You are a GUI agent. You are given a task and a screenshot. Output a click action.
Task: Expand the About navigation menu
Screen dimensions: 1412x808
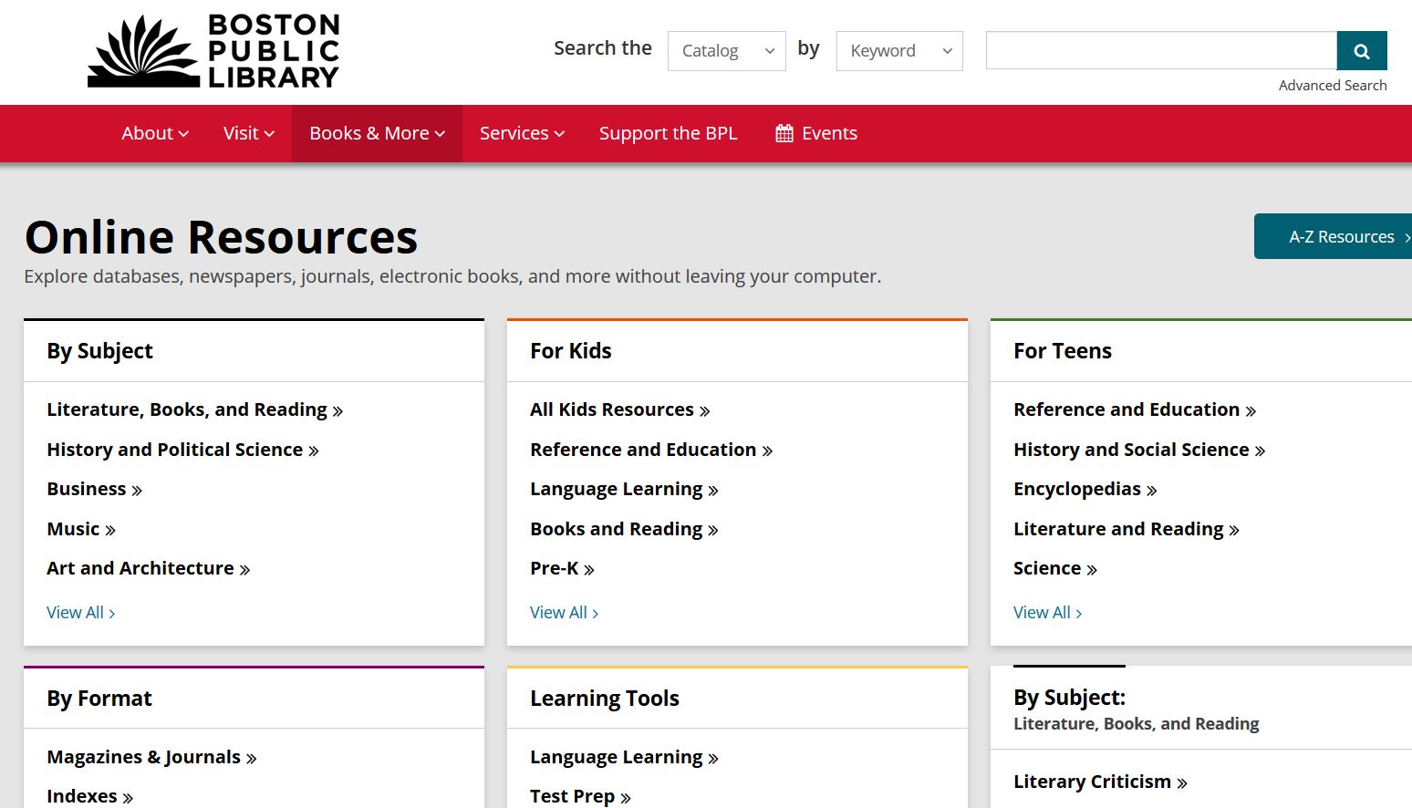[153, 133]
